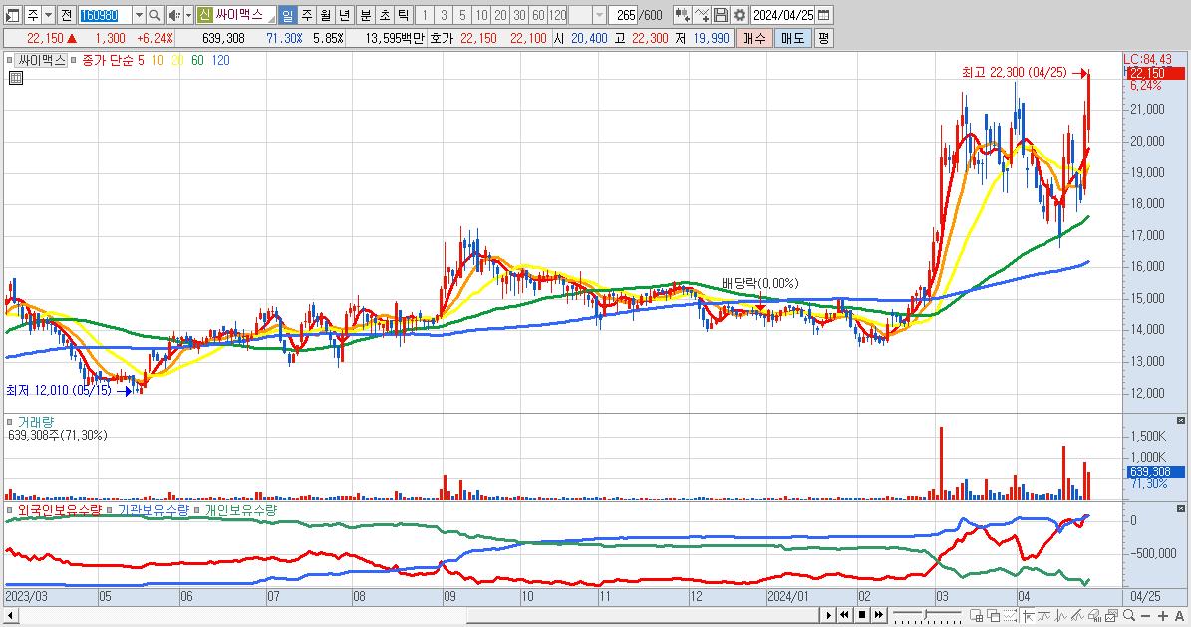The image size is (1191, 627).
Task: Select interval 1 button
Action: pyautogui.click(x=425, y=15)
